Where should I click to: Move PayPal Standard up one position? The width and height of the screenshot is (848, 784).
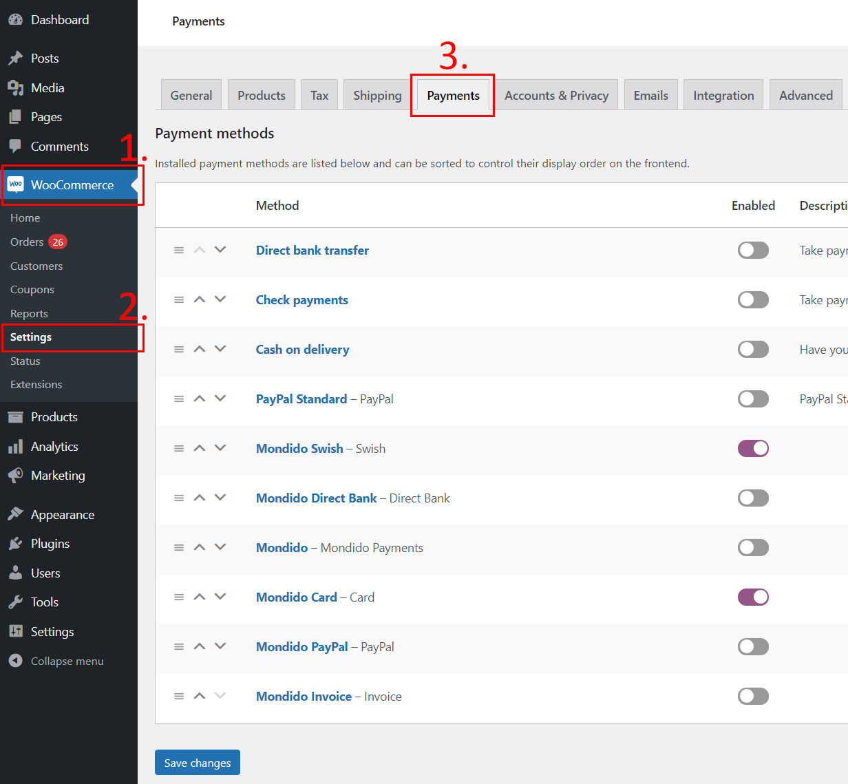click(200, 399)
